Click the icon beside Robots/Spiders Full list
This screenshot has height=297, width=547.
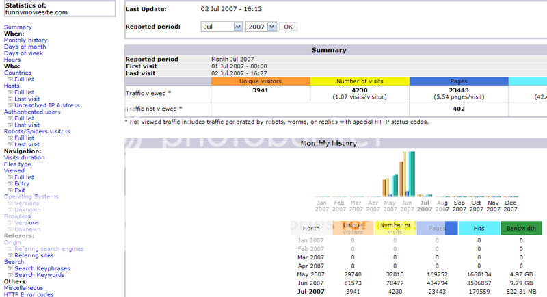point(10,138)
